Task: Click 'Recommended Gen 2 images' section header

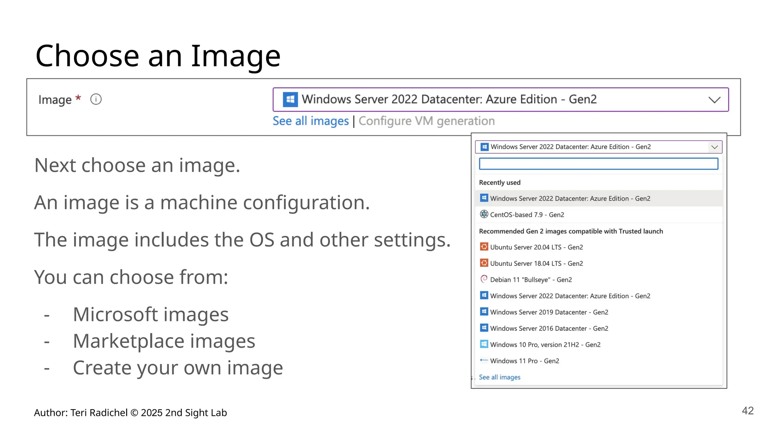Action: click(571, 231)
